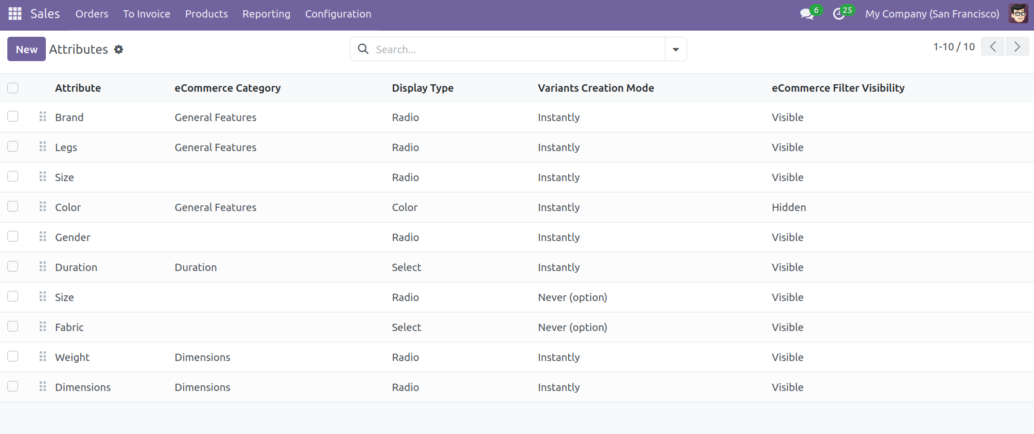Open the company switcher My Company

pyautogui.click(x=932, y=14)
